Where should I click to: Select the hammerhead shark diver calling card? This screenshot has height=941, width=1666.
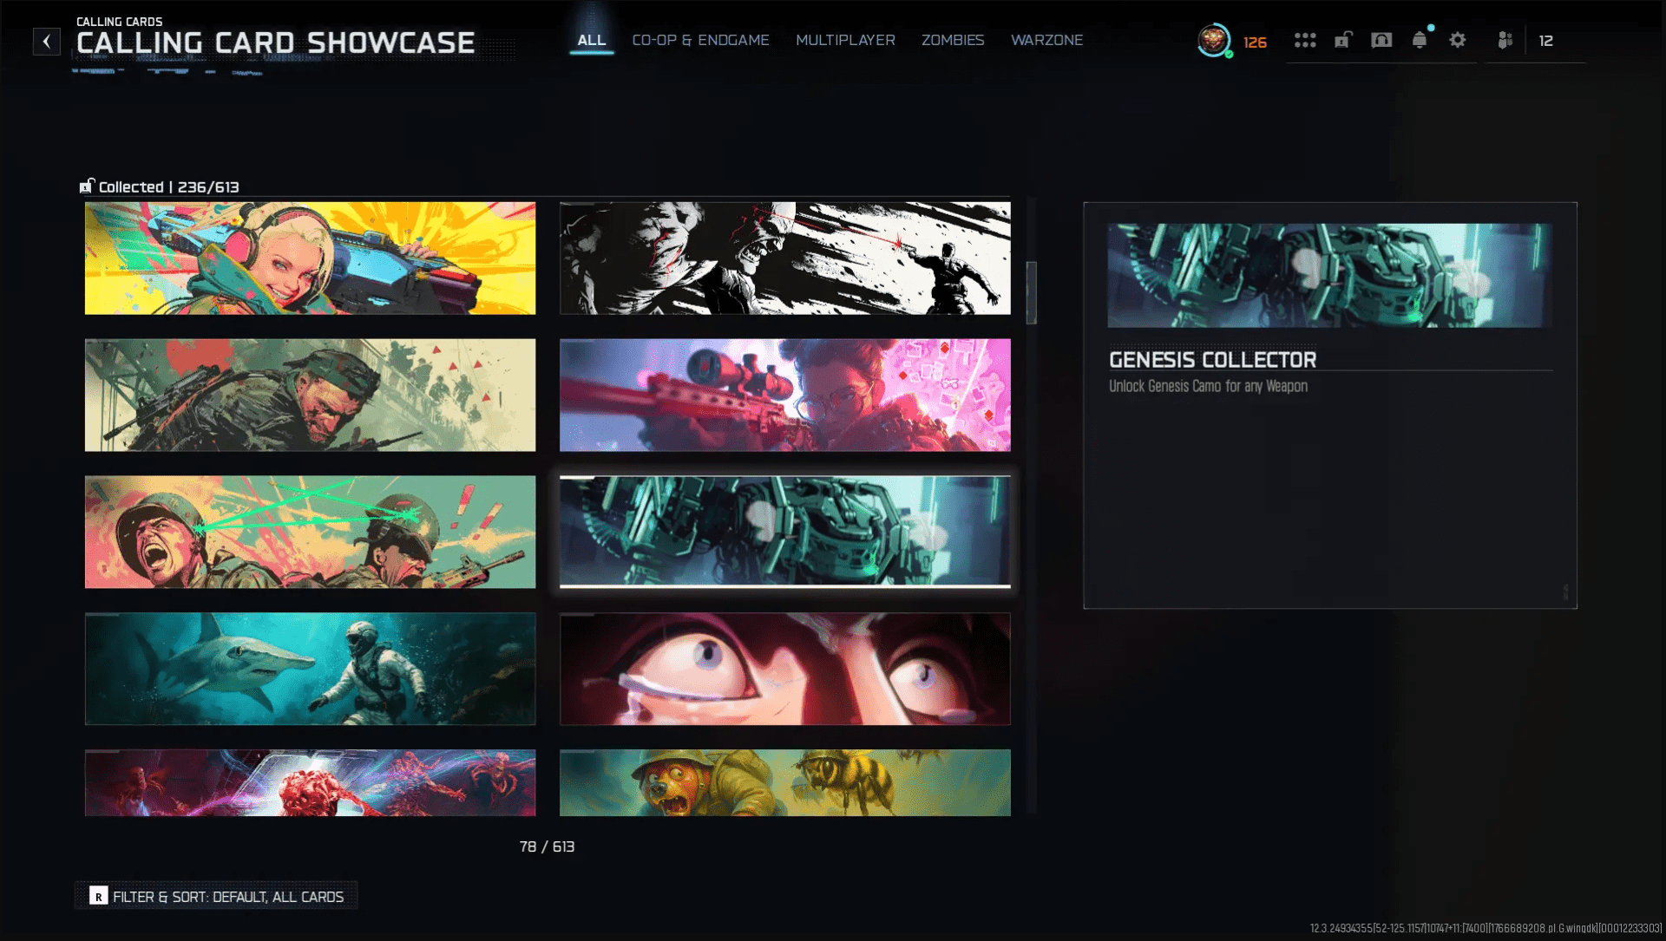click(310, 669)
